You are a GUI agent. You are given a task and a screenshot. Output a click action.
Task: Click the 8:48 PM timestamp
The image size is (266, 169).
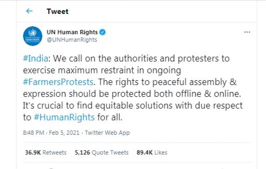click(x=33, y=133)
